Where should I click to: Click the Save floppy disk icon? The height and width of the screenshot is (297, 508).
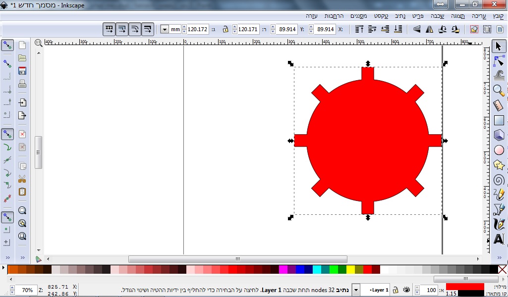tap(22, 71)
